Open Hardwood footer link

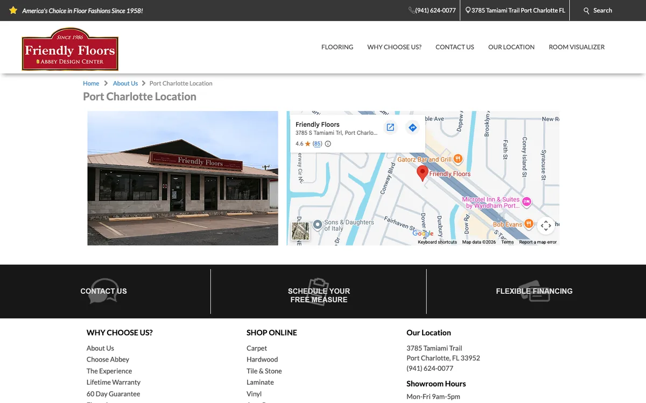262,359
